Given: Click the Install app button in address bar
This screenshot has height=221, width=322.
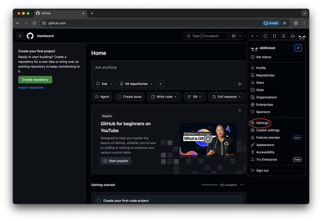Looking at the screenshot, I should click(x=271, y=23).
